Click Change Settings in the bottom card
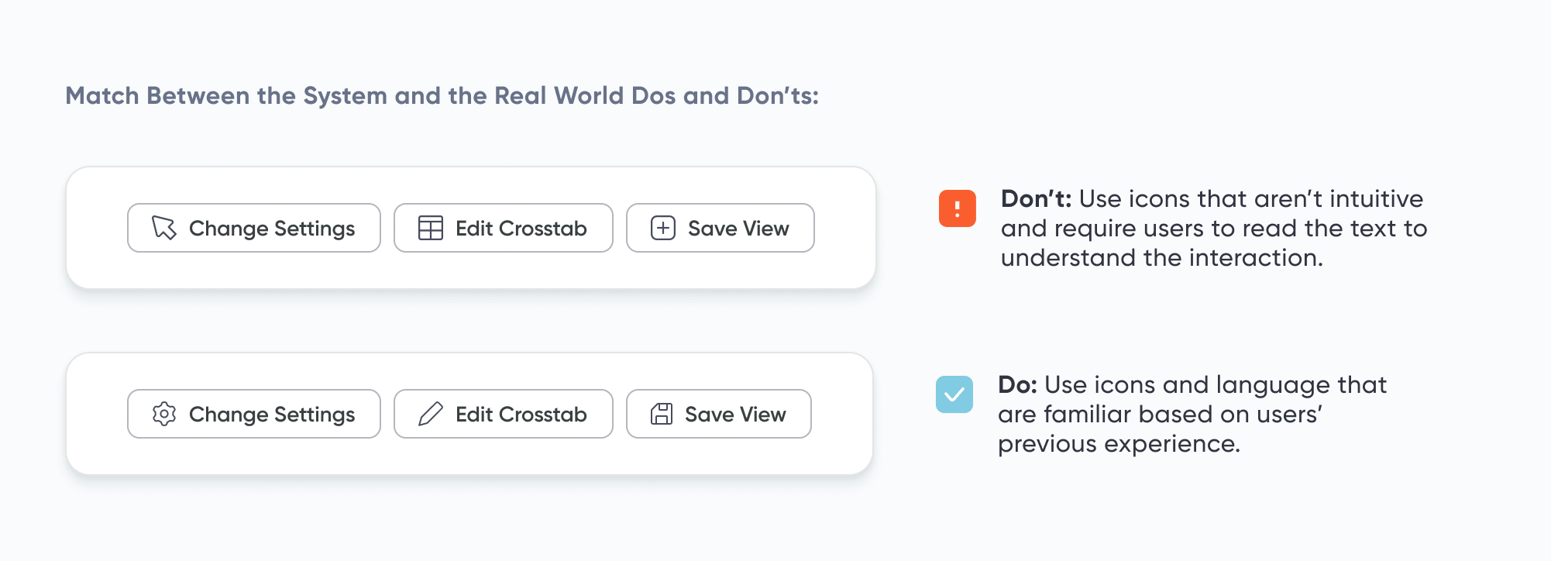This screenshot has width=1551, height=561. [x=254, y=414]
